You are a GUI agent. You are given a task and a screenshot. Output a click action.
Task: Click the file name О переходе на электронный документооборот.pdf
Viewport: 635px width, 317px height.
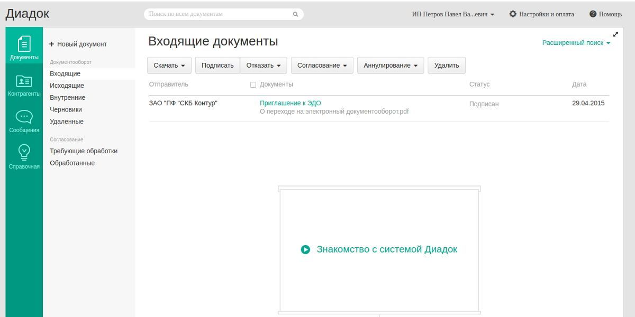pyautogui.click(x=334, y=111)
